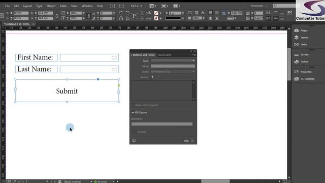
Task: Click the rotate 90° clockwise icon
Action: [121, 13]
